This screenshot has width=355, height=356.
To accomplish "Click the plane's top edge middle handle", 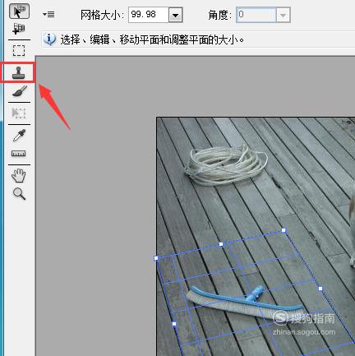I will tap(221, 244).
